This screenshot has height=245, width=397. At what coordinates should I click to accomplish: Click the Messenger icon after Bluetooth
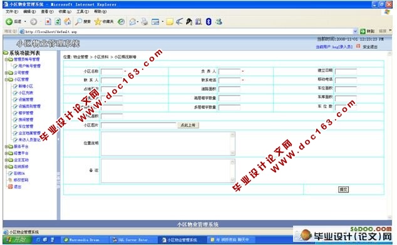tap(219, 22)
